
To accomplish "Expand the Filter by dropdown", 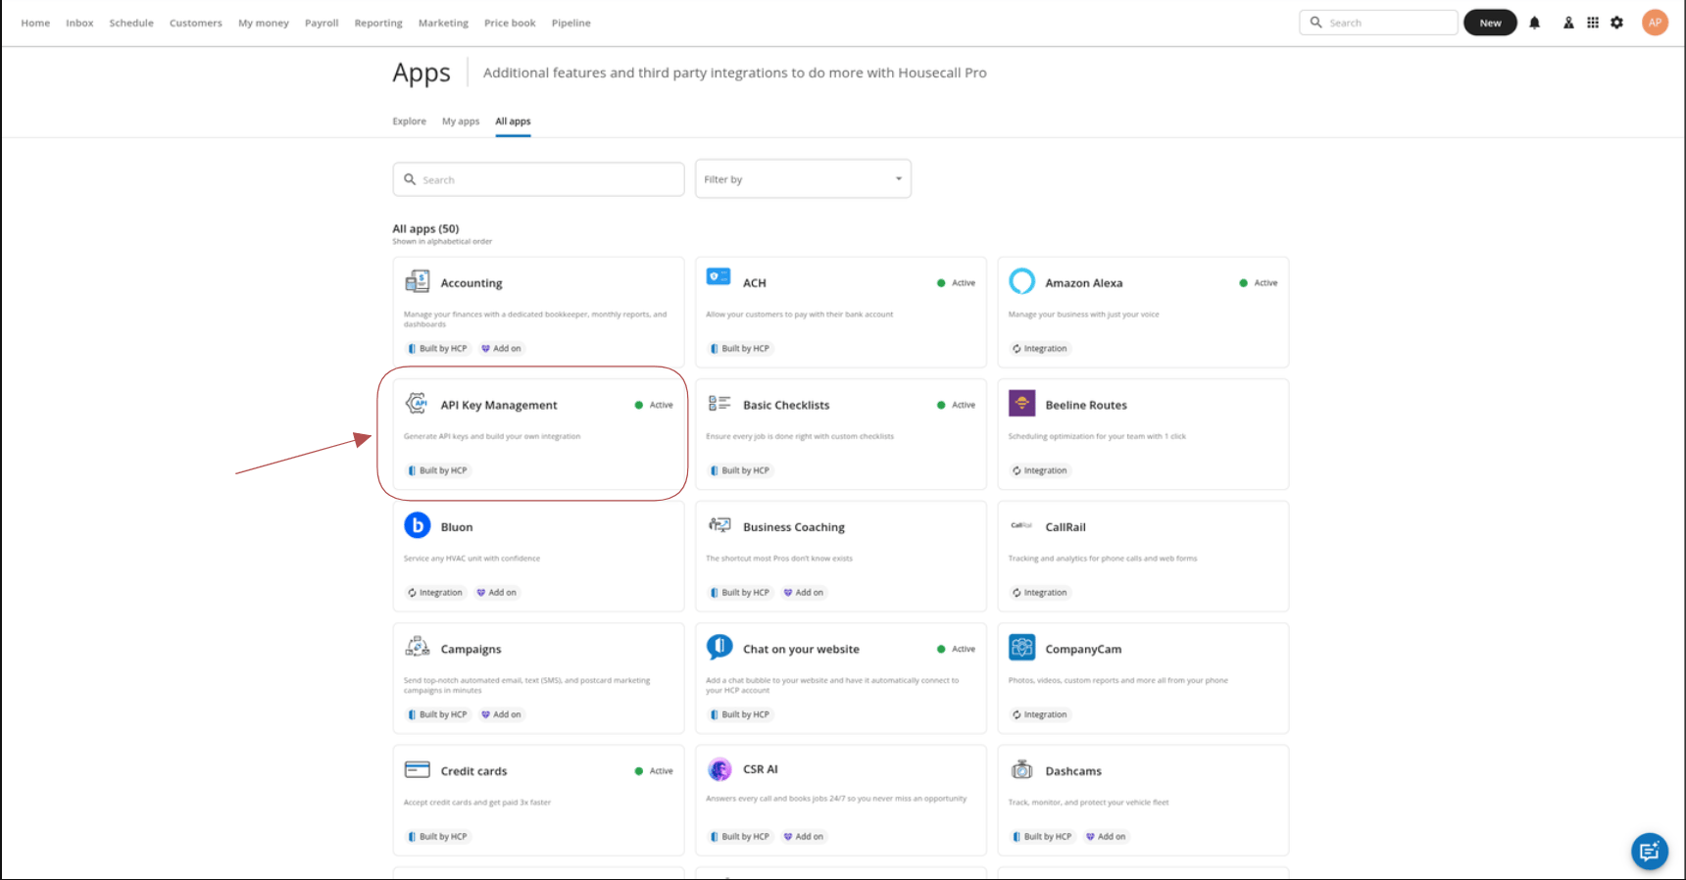I will 803,179.
